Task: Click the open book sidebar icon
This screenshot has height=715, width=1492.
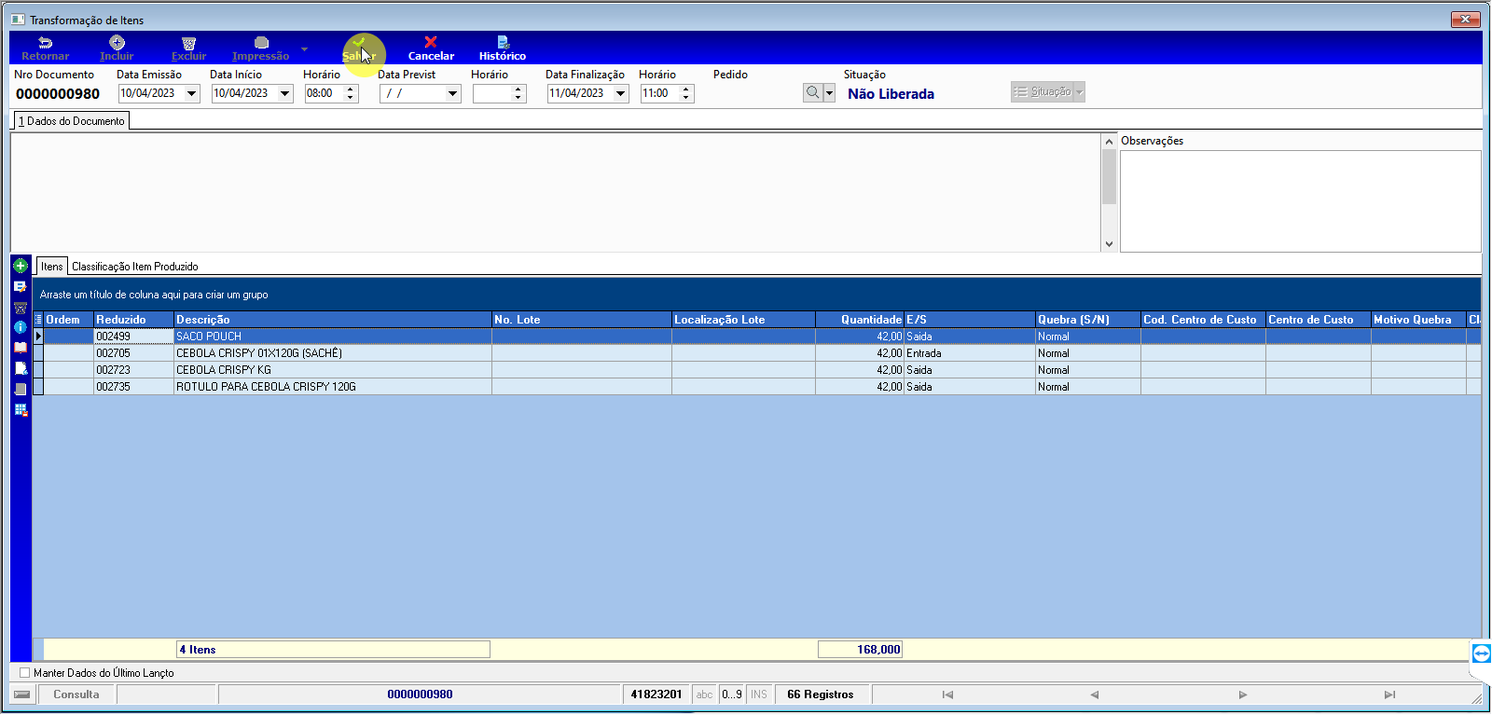Action: pos(21,348)
